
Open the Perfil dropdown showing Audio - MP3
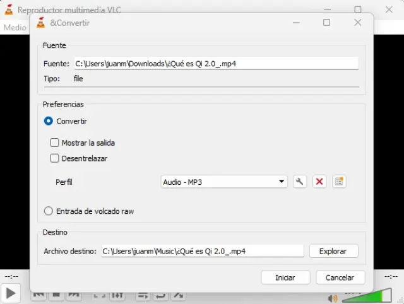pos(224,182)
